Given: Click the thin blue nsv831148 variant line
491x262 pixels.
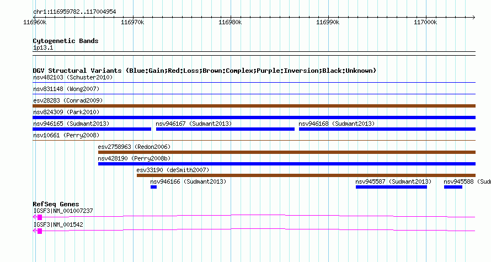Looking at the screenshot, I should (254, 94).
